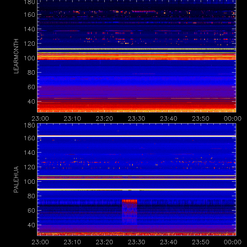
Task: Click the PALEHUA axis title
Action: [16, 179]
